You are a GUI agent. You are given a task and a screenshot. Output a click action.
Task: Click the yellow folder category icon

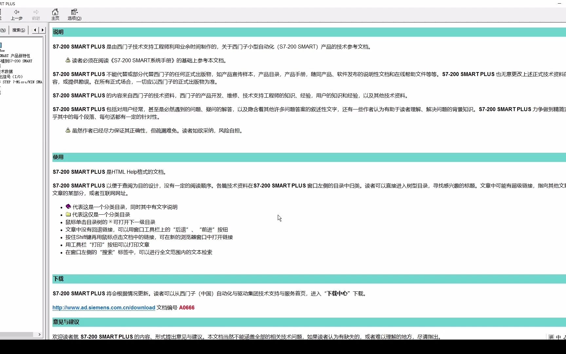point(68,214)
